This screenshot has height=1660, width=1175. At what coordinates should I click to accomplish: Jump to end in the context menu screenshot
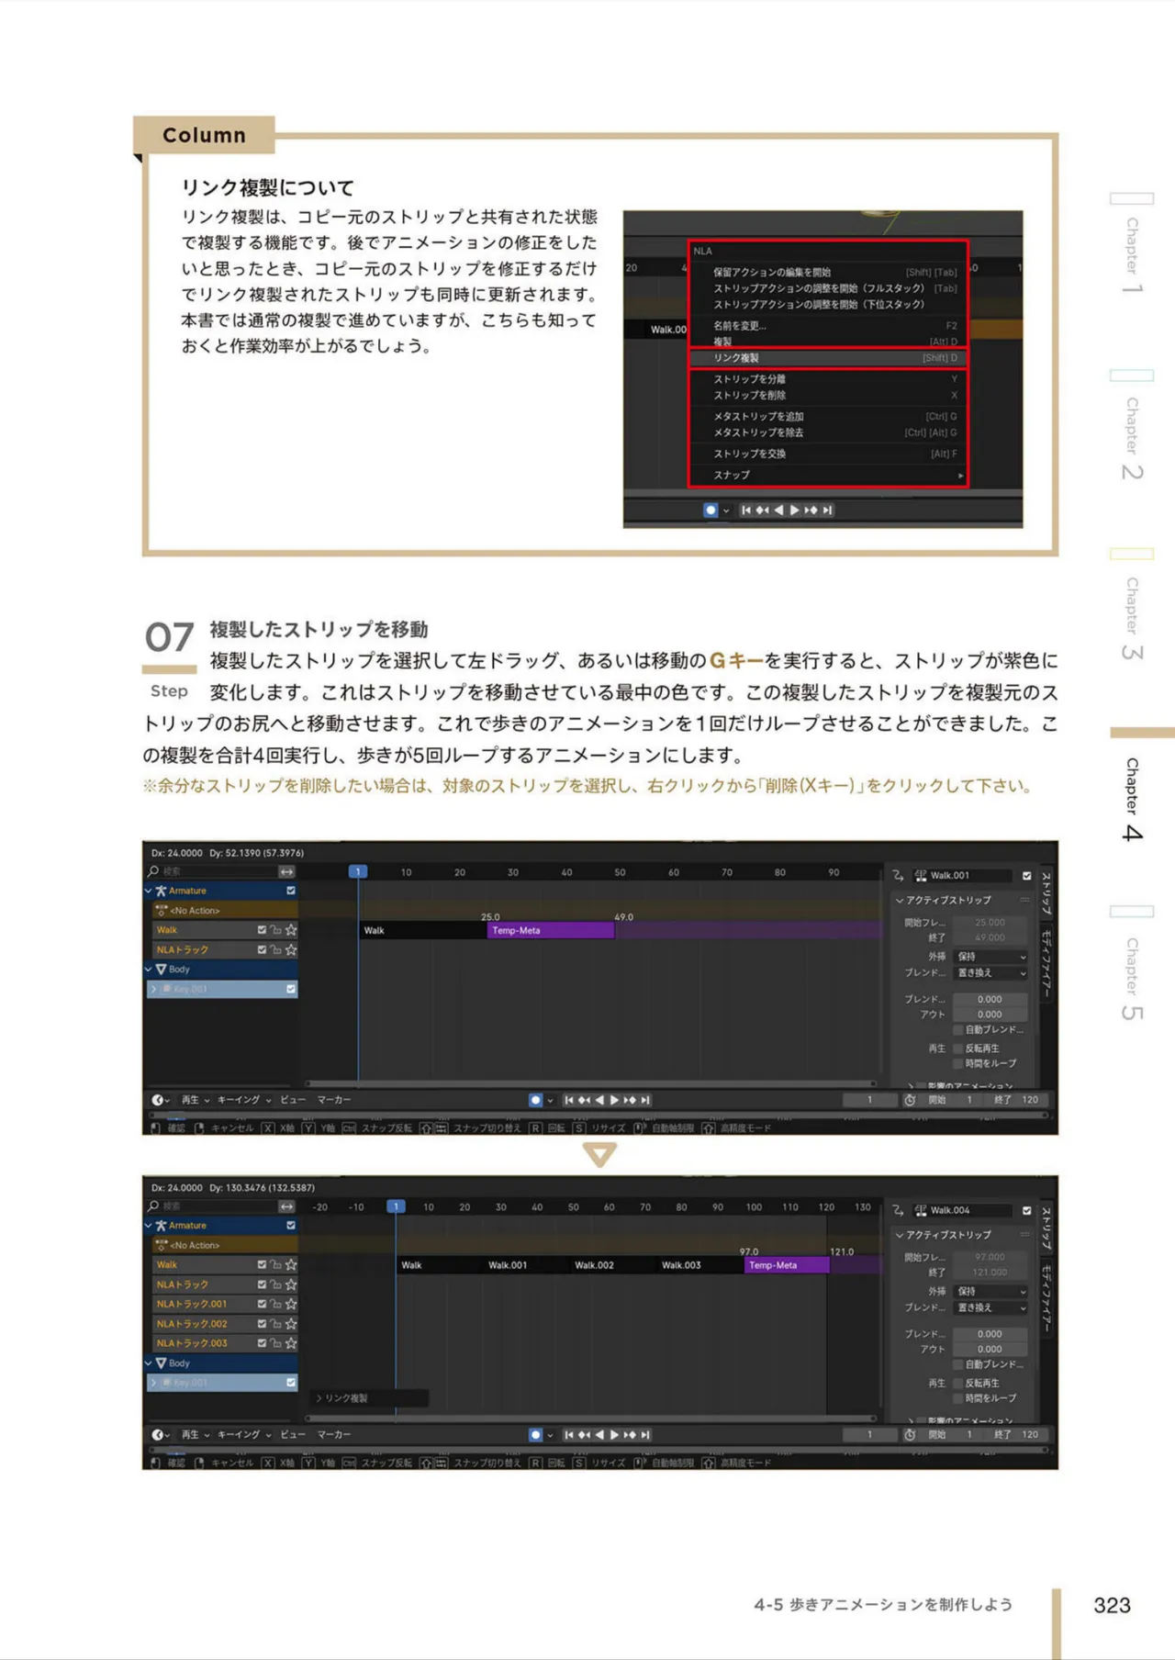827,510
